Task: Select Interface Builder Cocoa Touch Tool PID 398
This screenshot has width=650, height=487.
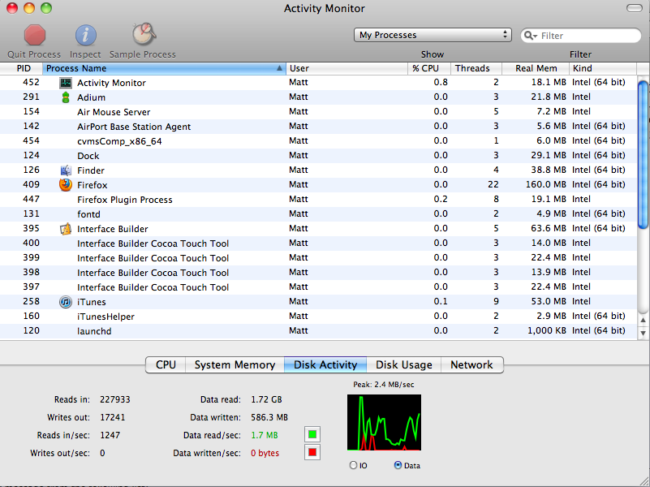Action: click(x=318, y=272)
